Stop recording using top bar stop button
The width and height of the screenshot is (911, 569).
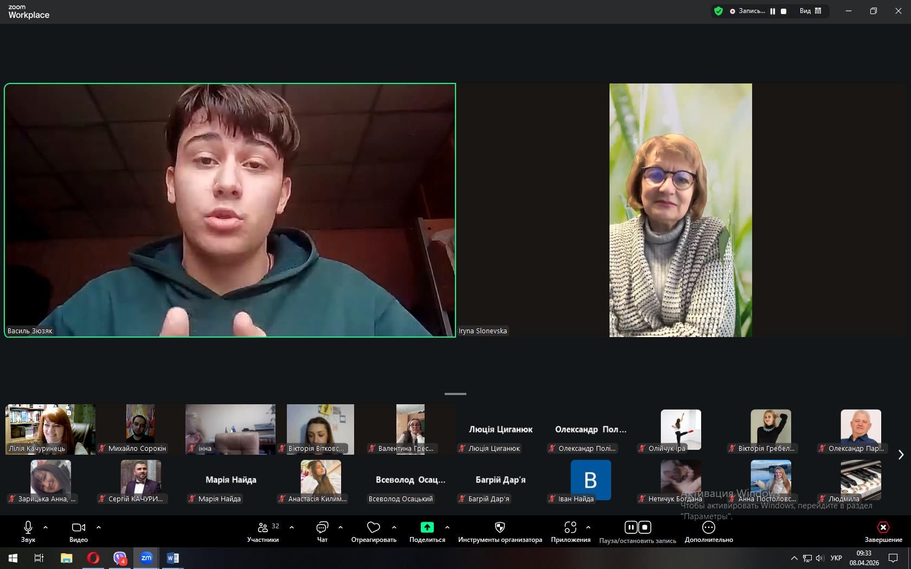click(784, 11)
